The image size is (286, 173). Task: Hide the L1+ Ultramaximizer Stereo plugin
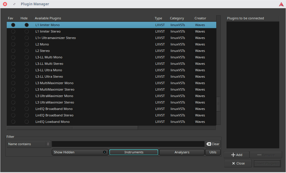[x=27, y=38]
